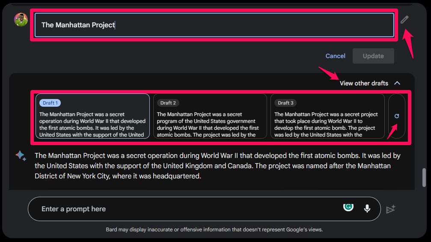Click Cancel to discard prompt edit
Viewport: 431px width, 242px height.
336,56
